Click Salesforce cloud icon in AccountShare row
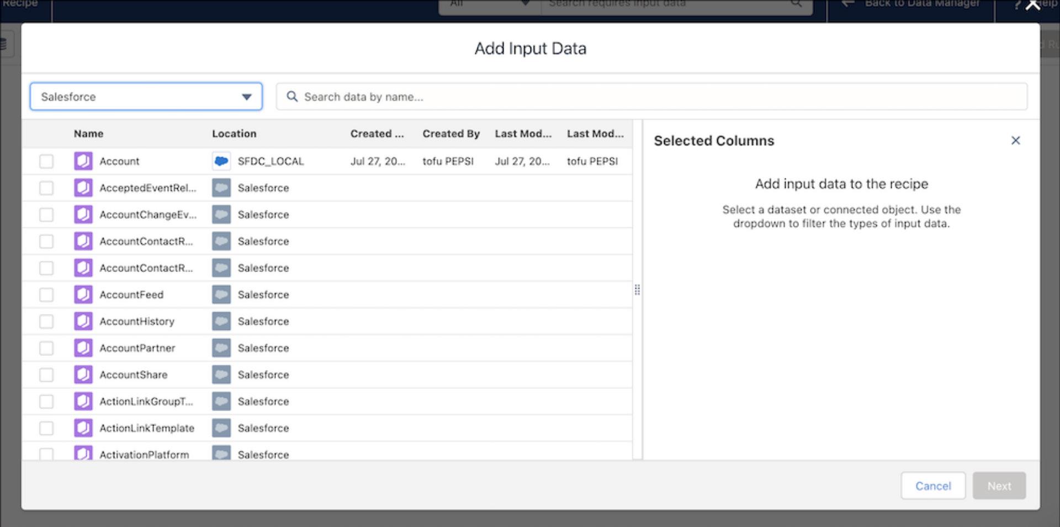 [x=221, y=375]
